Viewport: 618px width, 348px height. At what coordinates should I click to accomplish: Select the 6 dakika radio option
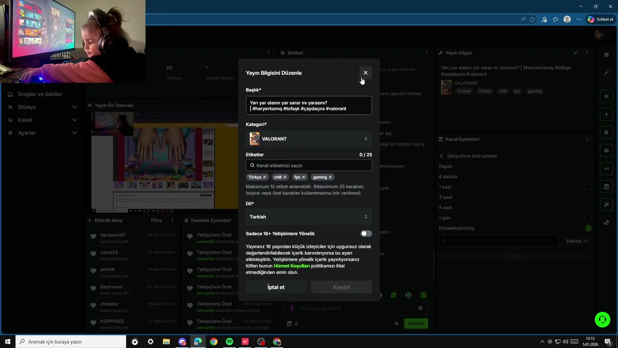[x=588, y=177]
